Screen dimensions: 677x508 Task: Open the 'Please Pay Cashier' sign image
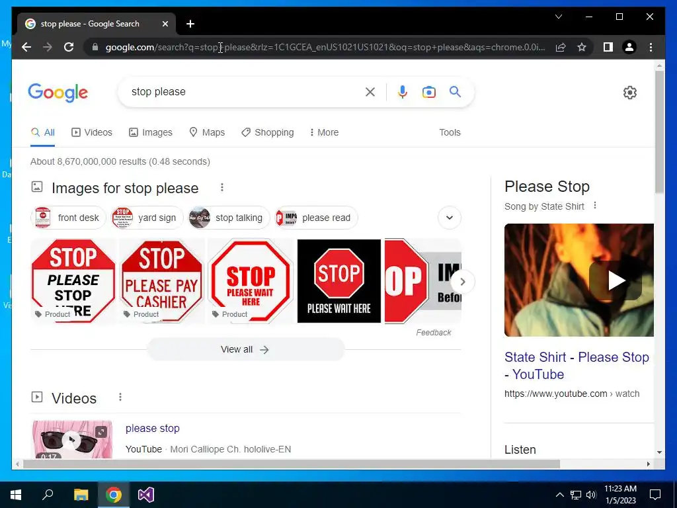(x=162, y=280)
